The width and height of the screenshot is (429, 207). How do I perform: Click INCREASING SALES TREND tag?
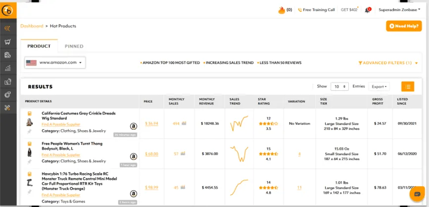tap(229, 63)
